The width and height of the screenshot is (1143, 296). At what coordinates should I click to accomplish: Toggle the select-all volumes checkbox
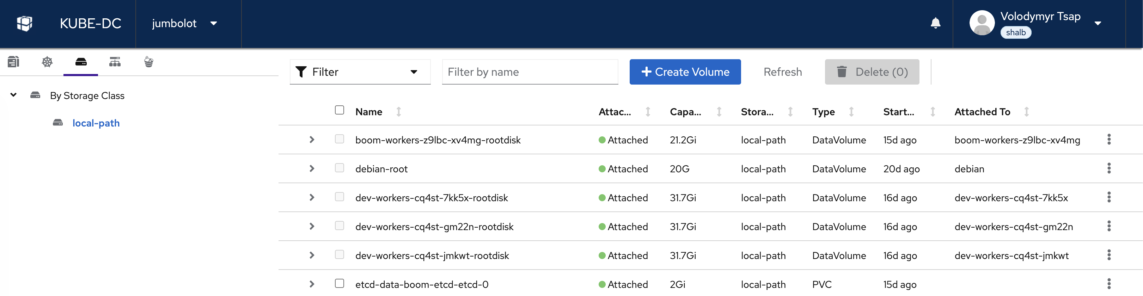pyautogui.click(x=340, y=110)
